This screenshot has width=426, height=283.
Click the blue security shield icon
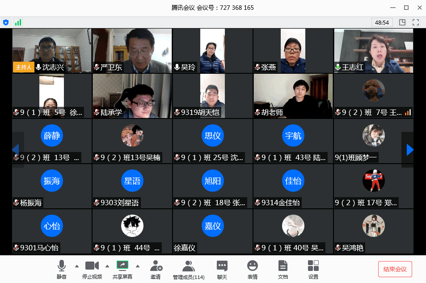[6, 22]
